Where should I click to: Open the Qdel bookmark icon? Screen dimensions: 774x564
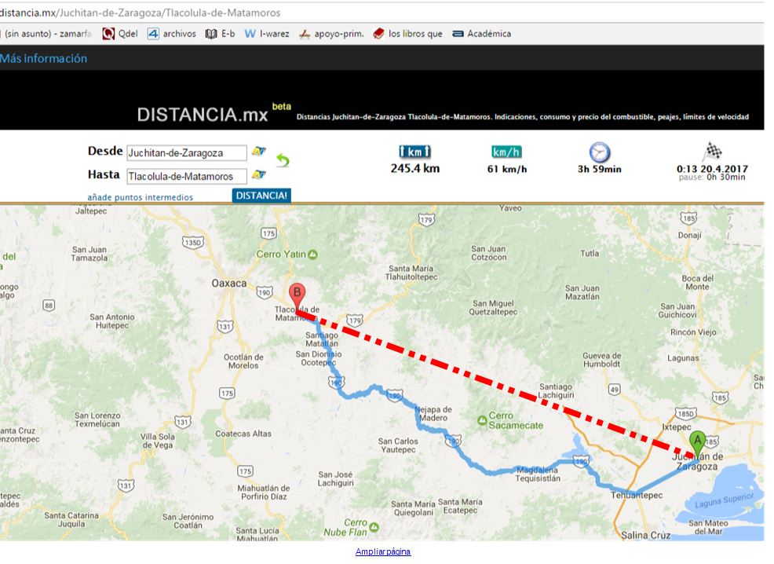click(x=108, y=34)
